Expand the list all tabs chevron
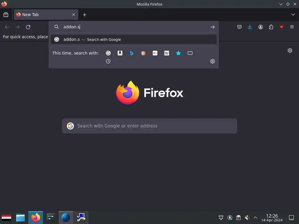Image resolution: width=299 pixels, height=224 pixels. pyautogui.click(x=293, y=15)
